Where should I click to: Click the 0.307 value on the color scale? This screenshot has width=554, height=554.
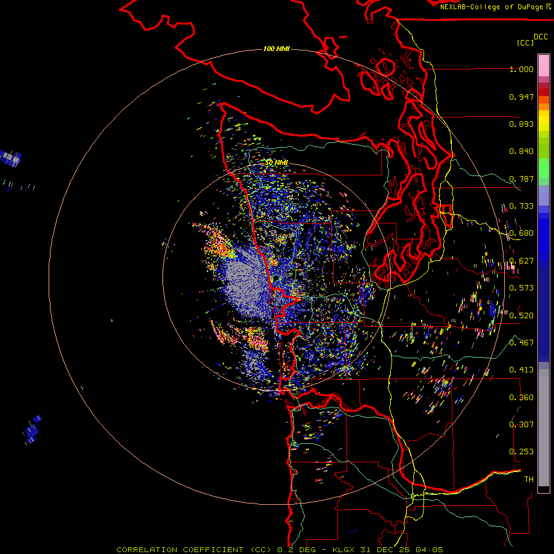tap(521, 425)
